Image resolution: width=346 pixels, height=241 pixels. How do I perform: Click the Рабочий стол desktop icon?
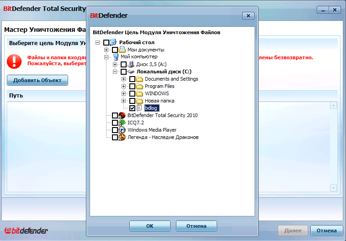113,42
